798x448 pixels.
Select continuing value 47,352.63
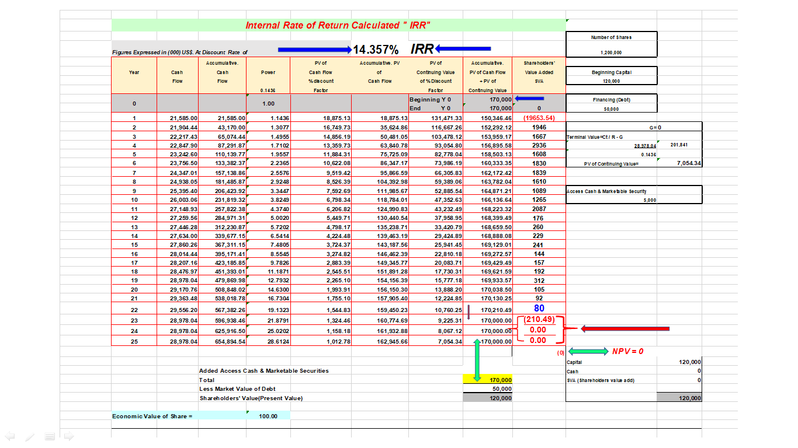point(448,199)
